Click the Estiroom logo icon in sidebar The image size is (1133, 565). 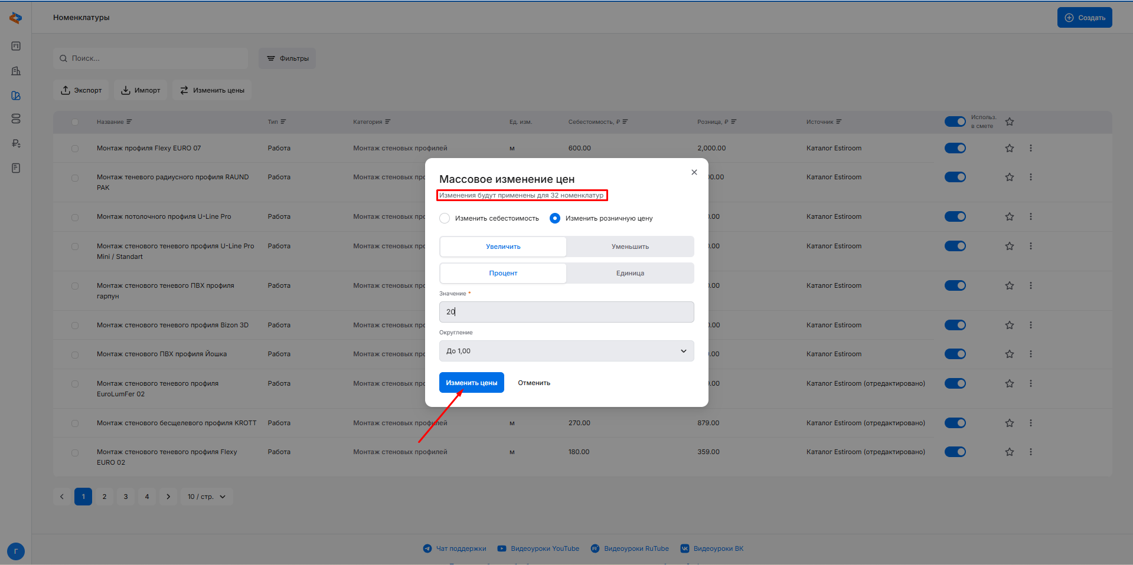16,18
